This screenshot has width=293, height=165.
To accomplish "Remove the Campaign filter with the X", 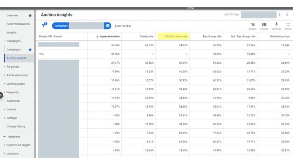I will (108, 26).
